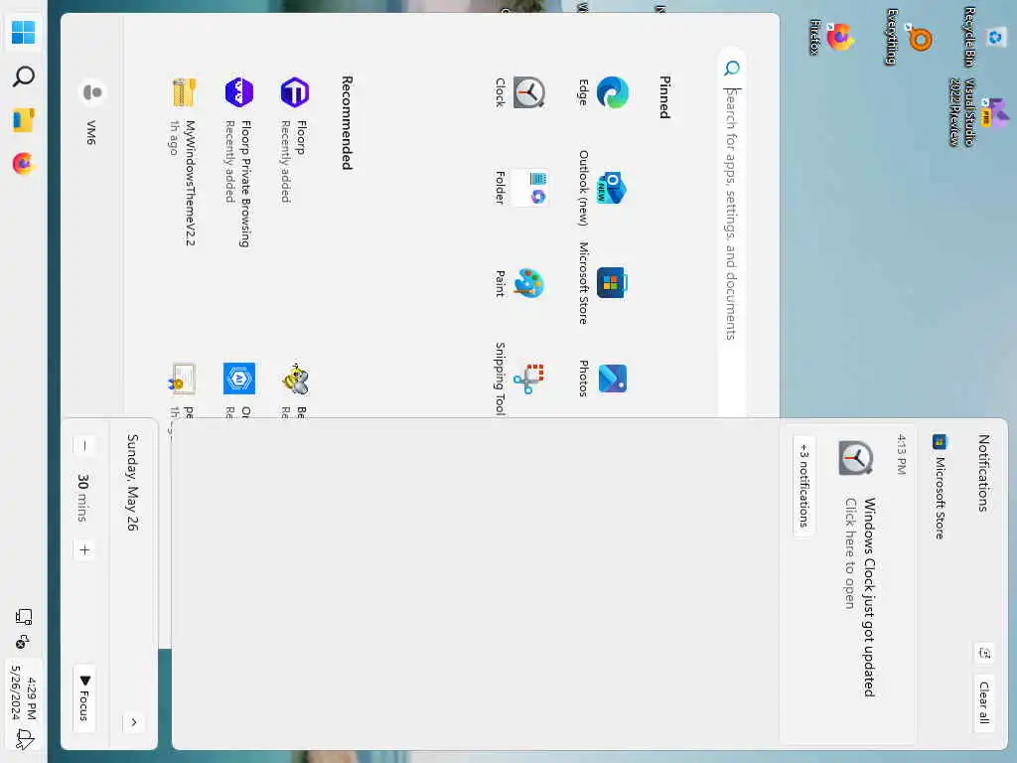This screenshot has height=763, width=1017.
Task: Open taskbar Search magnifier icon
Action: (24, 76)
